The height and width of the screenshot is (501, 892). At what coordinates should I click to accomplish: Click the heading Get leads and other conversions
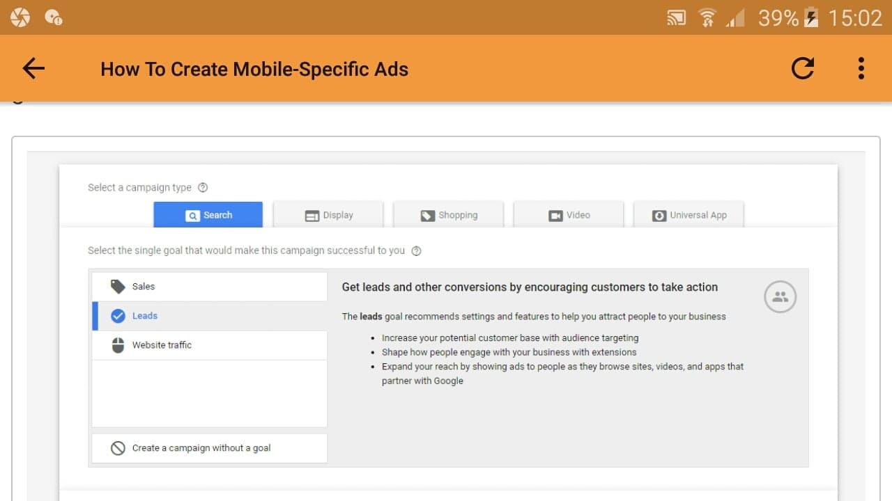[530, 287]
